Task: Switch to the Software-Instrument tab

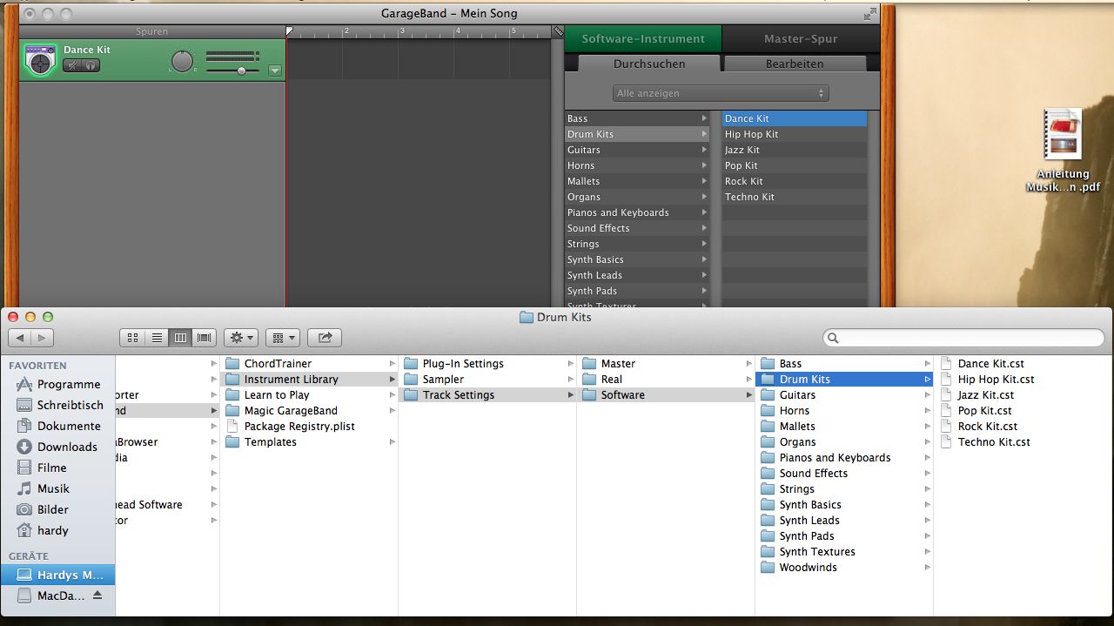Action: 643,38
